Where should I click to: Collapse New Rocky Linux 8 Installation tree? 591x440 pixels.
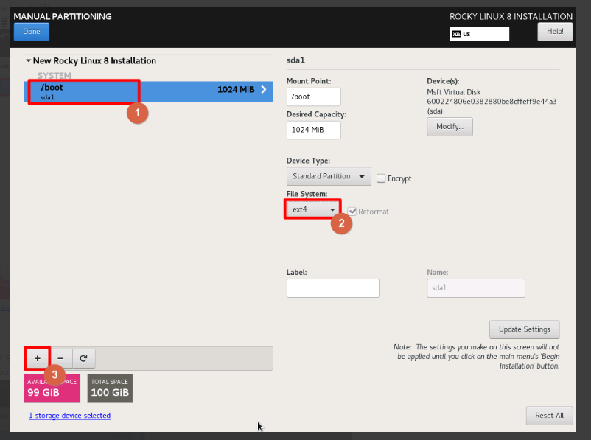28,60
